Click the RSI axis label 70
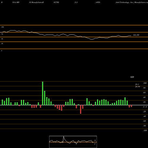Viewport: 148px width, 148px height. (x=2, y=34)
